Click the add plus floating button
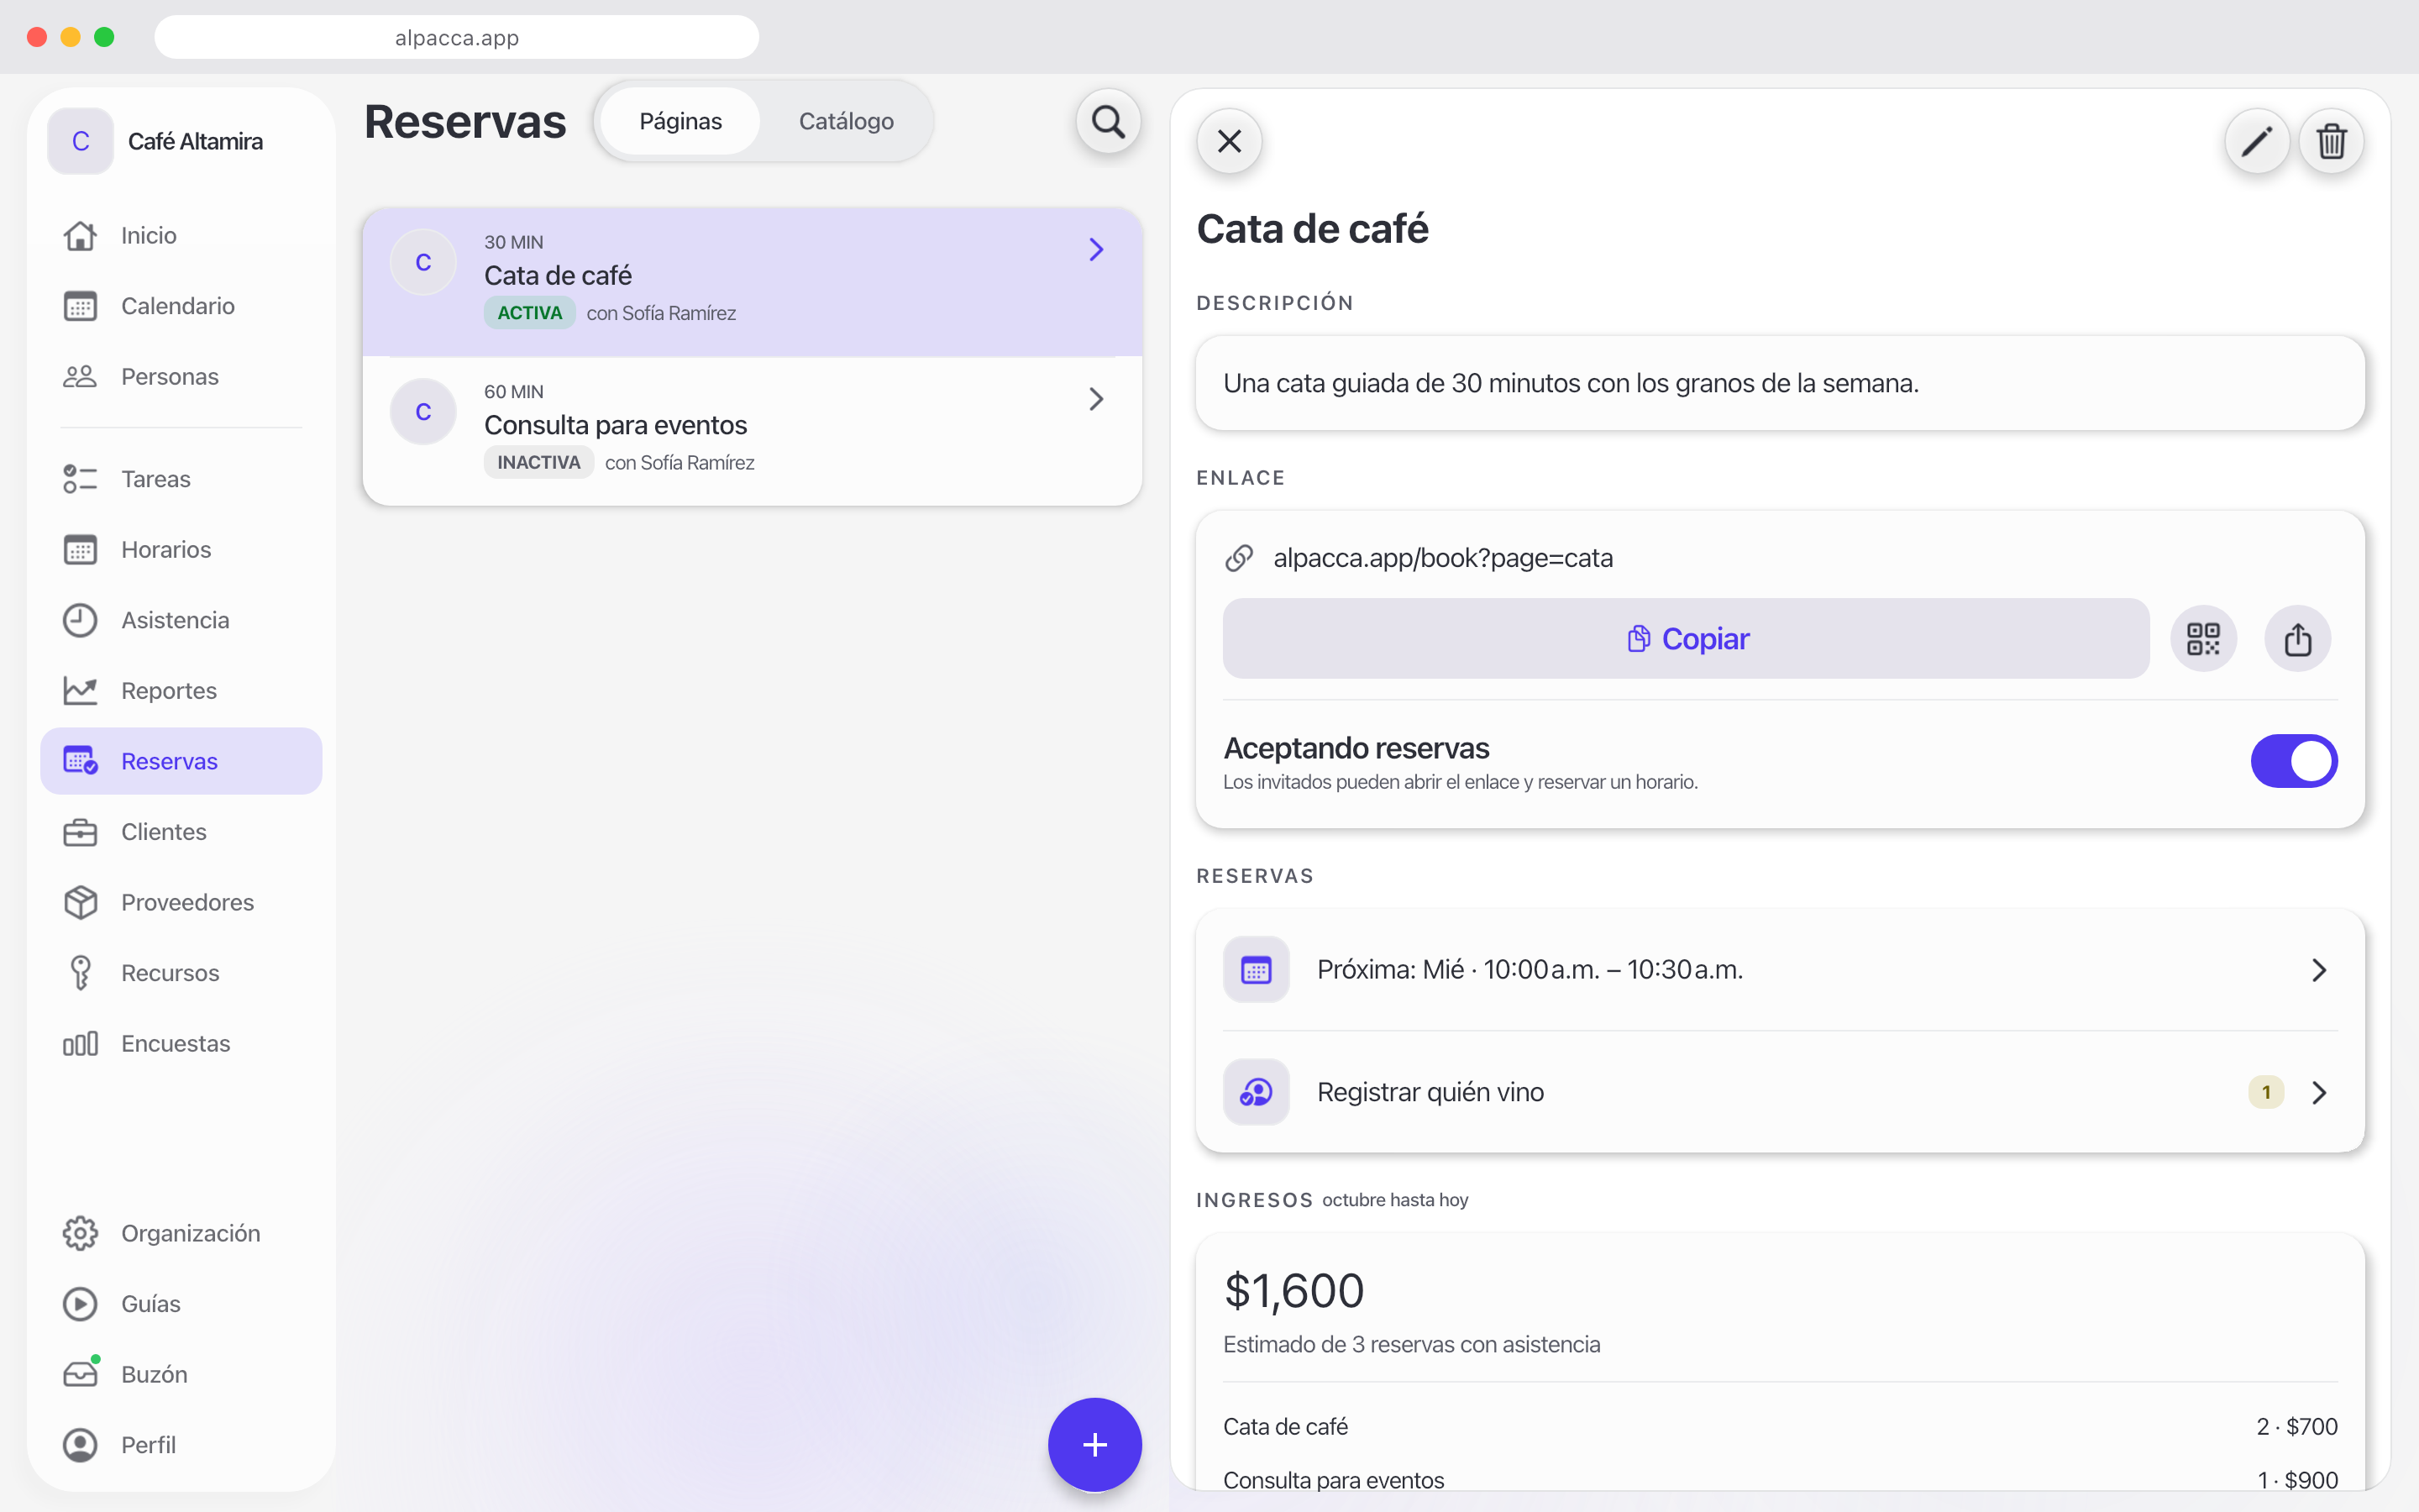Screen dimensions: 2419x1512 [1094, 1444]
